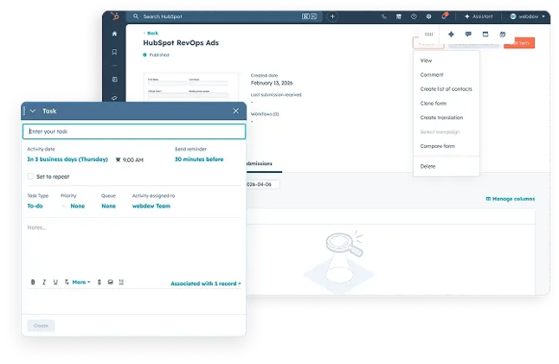
Task: Click Manage columns link
Action: click(x=511, y=199)
